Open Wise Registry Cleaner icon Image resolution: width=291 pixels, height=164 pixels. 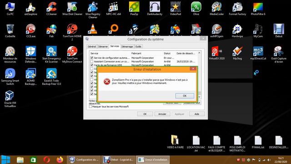[93, 10]
